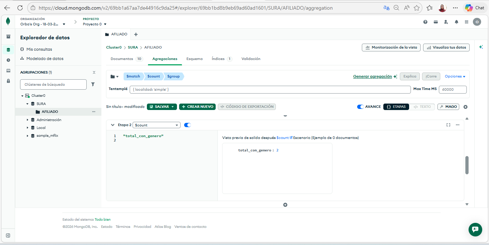The width and height of the screenshot is (489, 245).
Task: Open the help question mark icon
Action: point(425,22)
